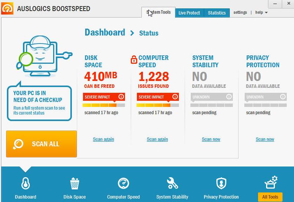Viewport: 294px width, 202px height.
Task: Click Scan again under Computer Speed
Action: tap(157, 139)
